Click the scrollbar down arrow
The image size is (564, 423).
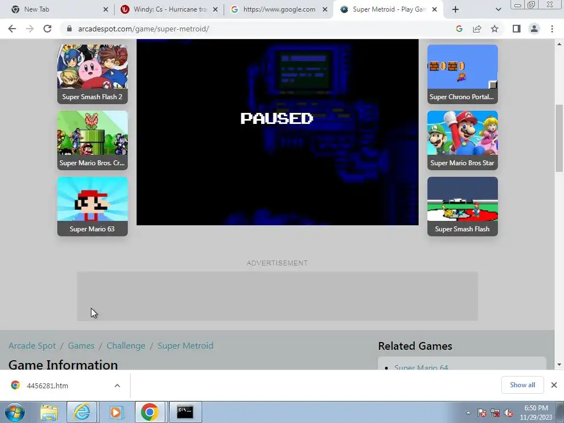click(x=560, y=365)
